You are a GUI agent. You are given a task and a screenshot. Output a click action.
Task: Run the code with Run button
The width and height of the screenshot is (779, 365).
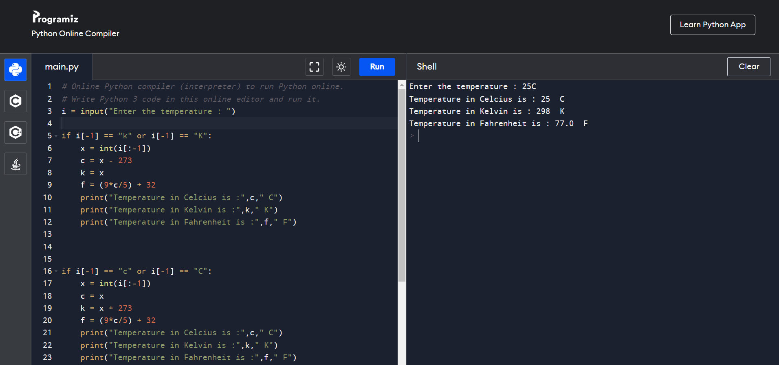coord(377,67)
